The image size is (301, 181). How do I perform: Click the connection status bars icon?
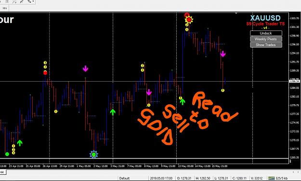pyautogui.click(x=271, y=178)
